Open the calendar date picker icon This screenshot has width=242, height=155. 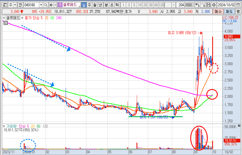coord(238,5)
